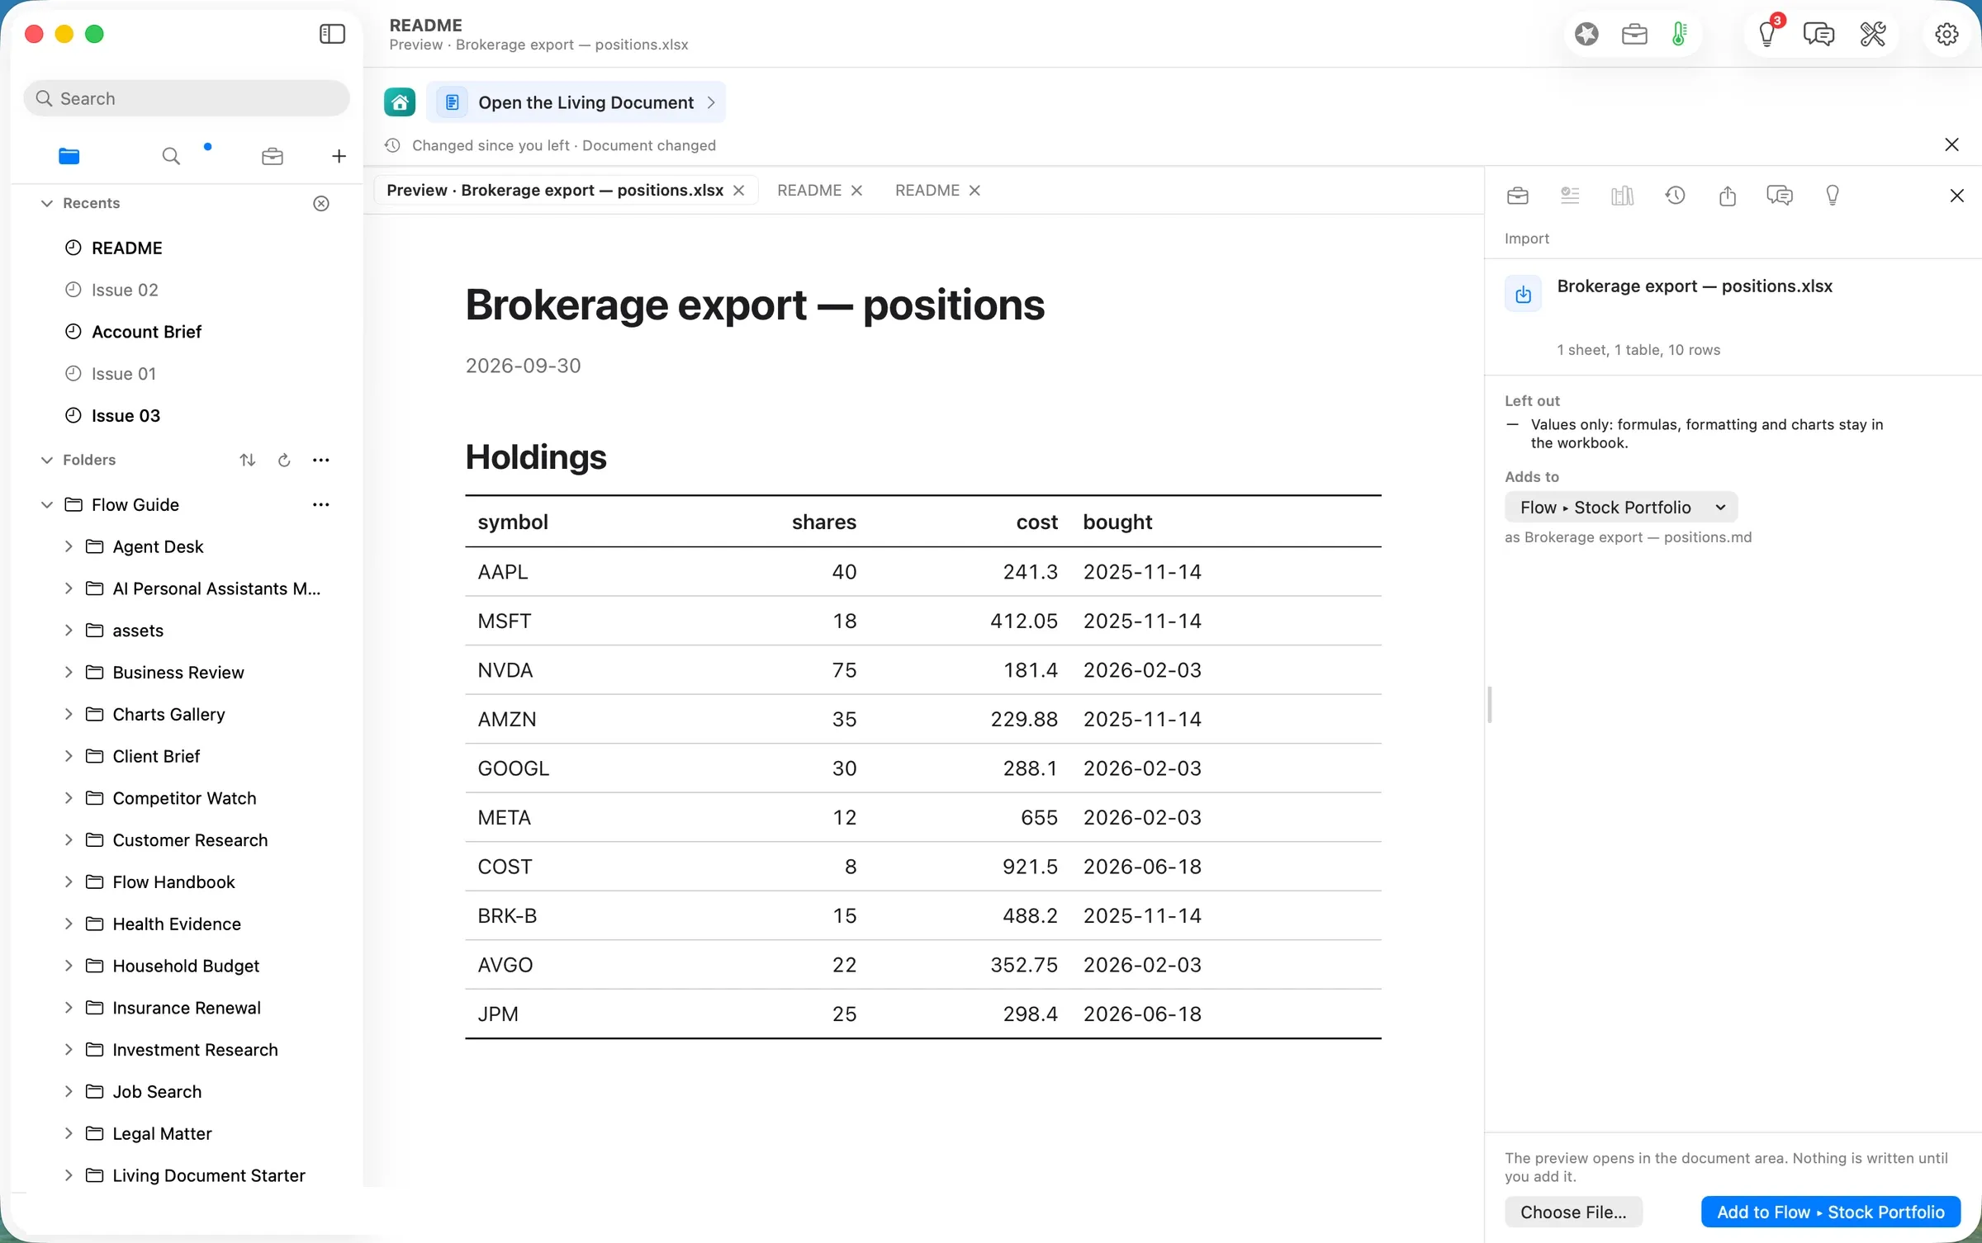The image size is (1982, 1243).
Task: Collapse the Recents section
Action: coord(47,203)
